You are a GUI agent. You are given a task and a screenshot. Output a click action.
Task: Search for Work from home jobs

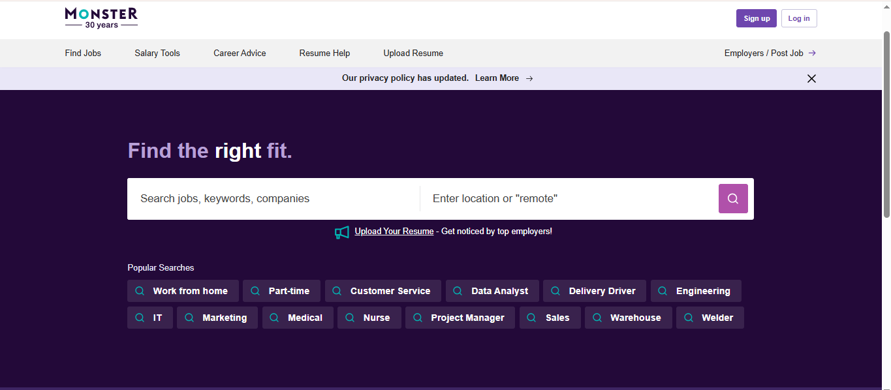pyautogui.click(x=183, y=291)
